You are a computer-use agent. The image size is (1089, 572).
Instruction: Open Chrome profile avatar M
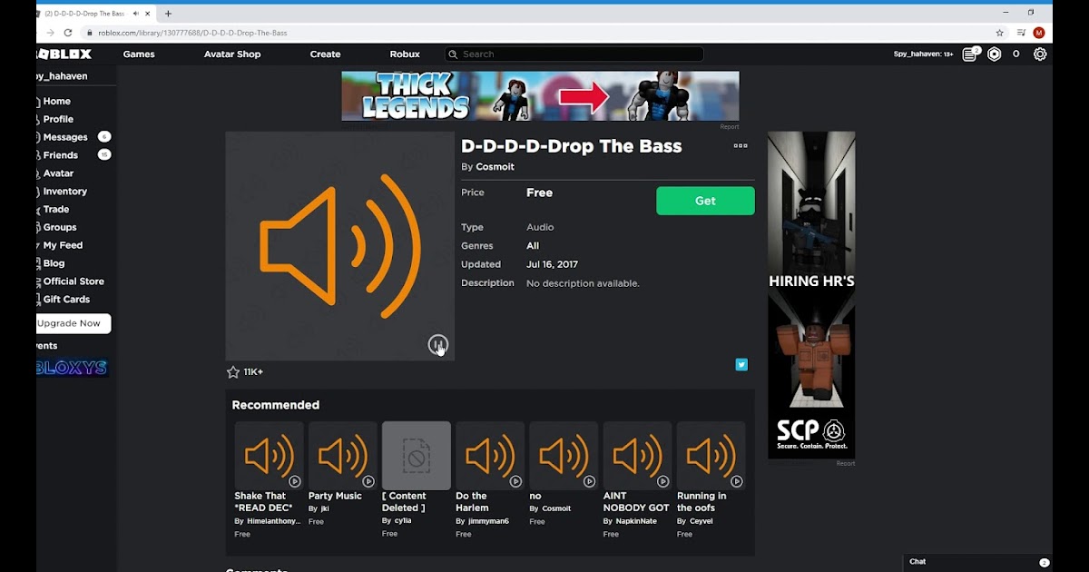pyautogui.click(x=1039, y=33)
